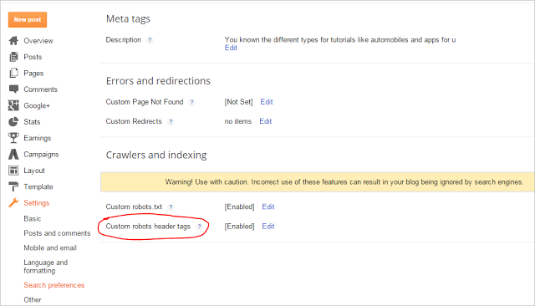
Task: Click the [Not Set] value text
Action: (238, 102)
